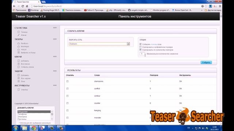Click OK tool in conflict row
The height and width of the screenshot is (131, 234).
(x=180, y=89)
